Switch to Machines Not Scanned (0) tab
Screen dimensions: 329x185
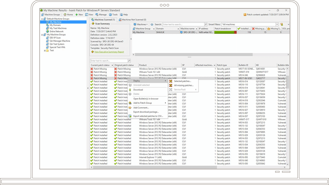click(132, 20)
